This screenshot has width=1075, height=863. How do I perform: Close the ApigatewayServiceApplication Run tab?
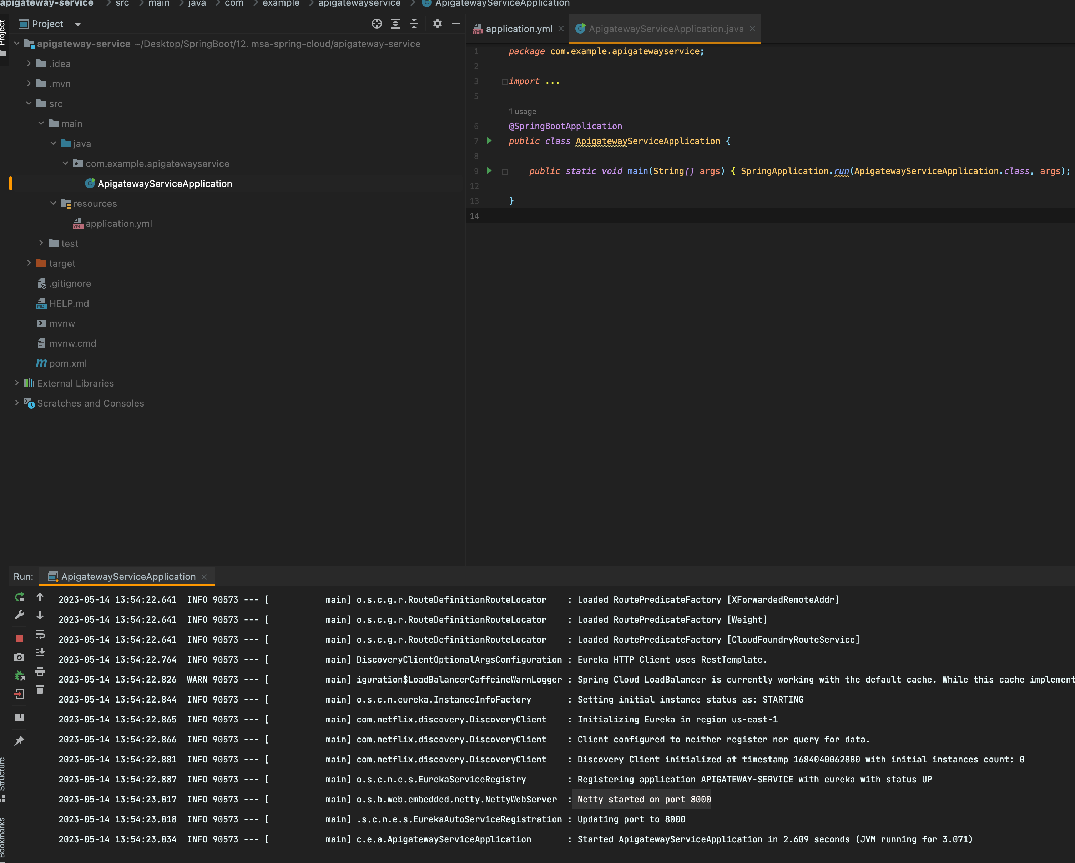[x=204, y=577]
